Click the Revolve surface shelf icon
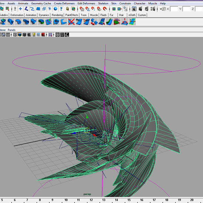The height and width of the screenshot is (203, 203). coord(3,22)
